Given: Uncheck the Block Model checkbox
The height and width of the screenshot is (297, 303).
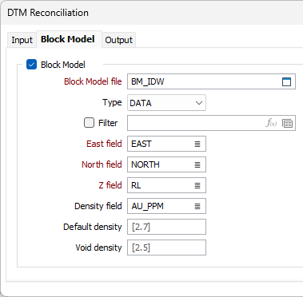Looking at the screenshot, I should [x=31, y=65].
